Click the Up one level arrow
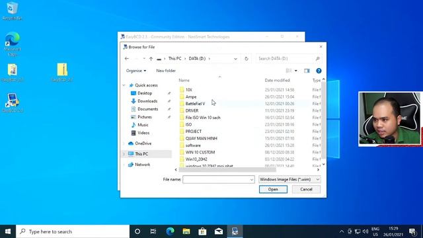The image size is (423, 238). click(151, 59)
